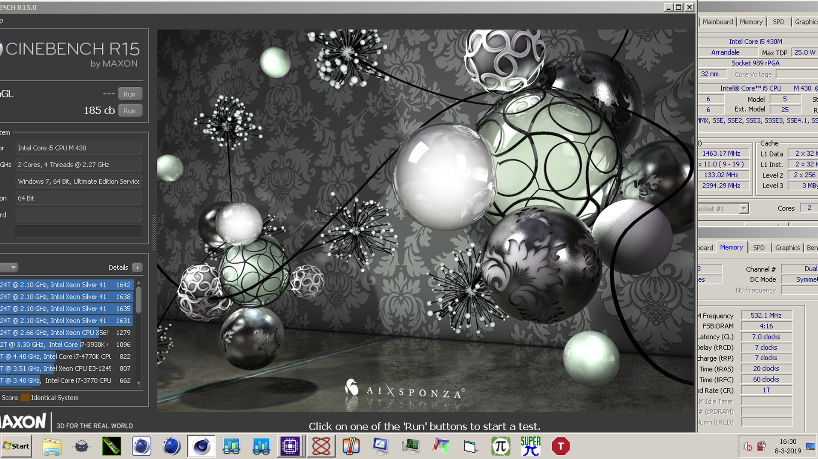Run the CPU test beside 185 cb
This screenshot has height=459, width=818.
tap(130, 111)
